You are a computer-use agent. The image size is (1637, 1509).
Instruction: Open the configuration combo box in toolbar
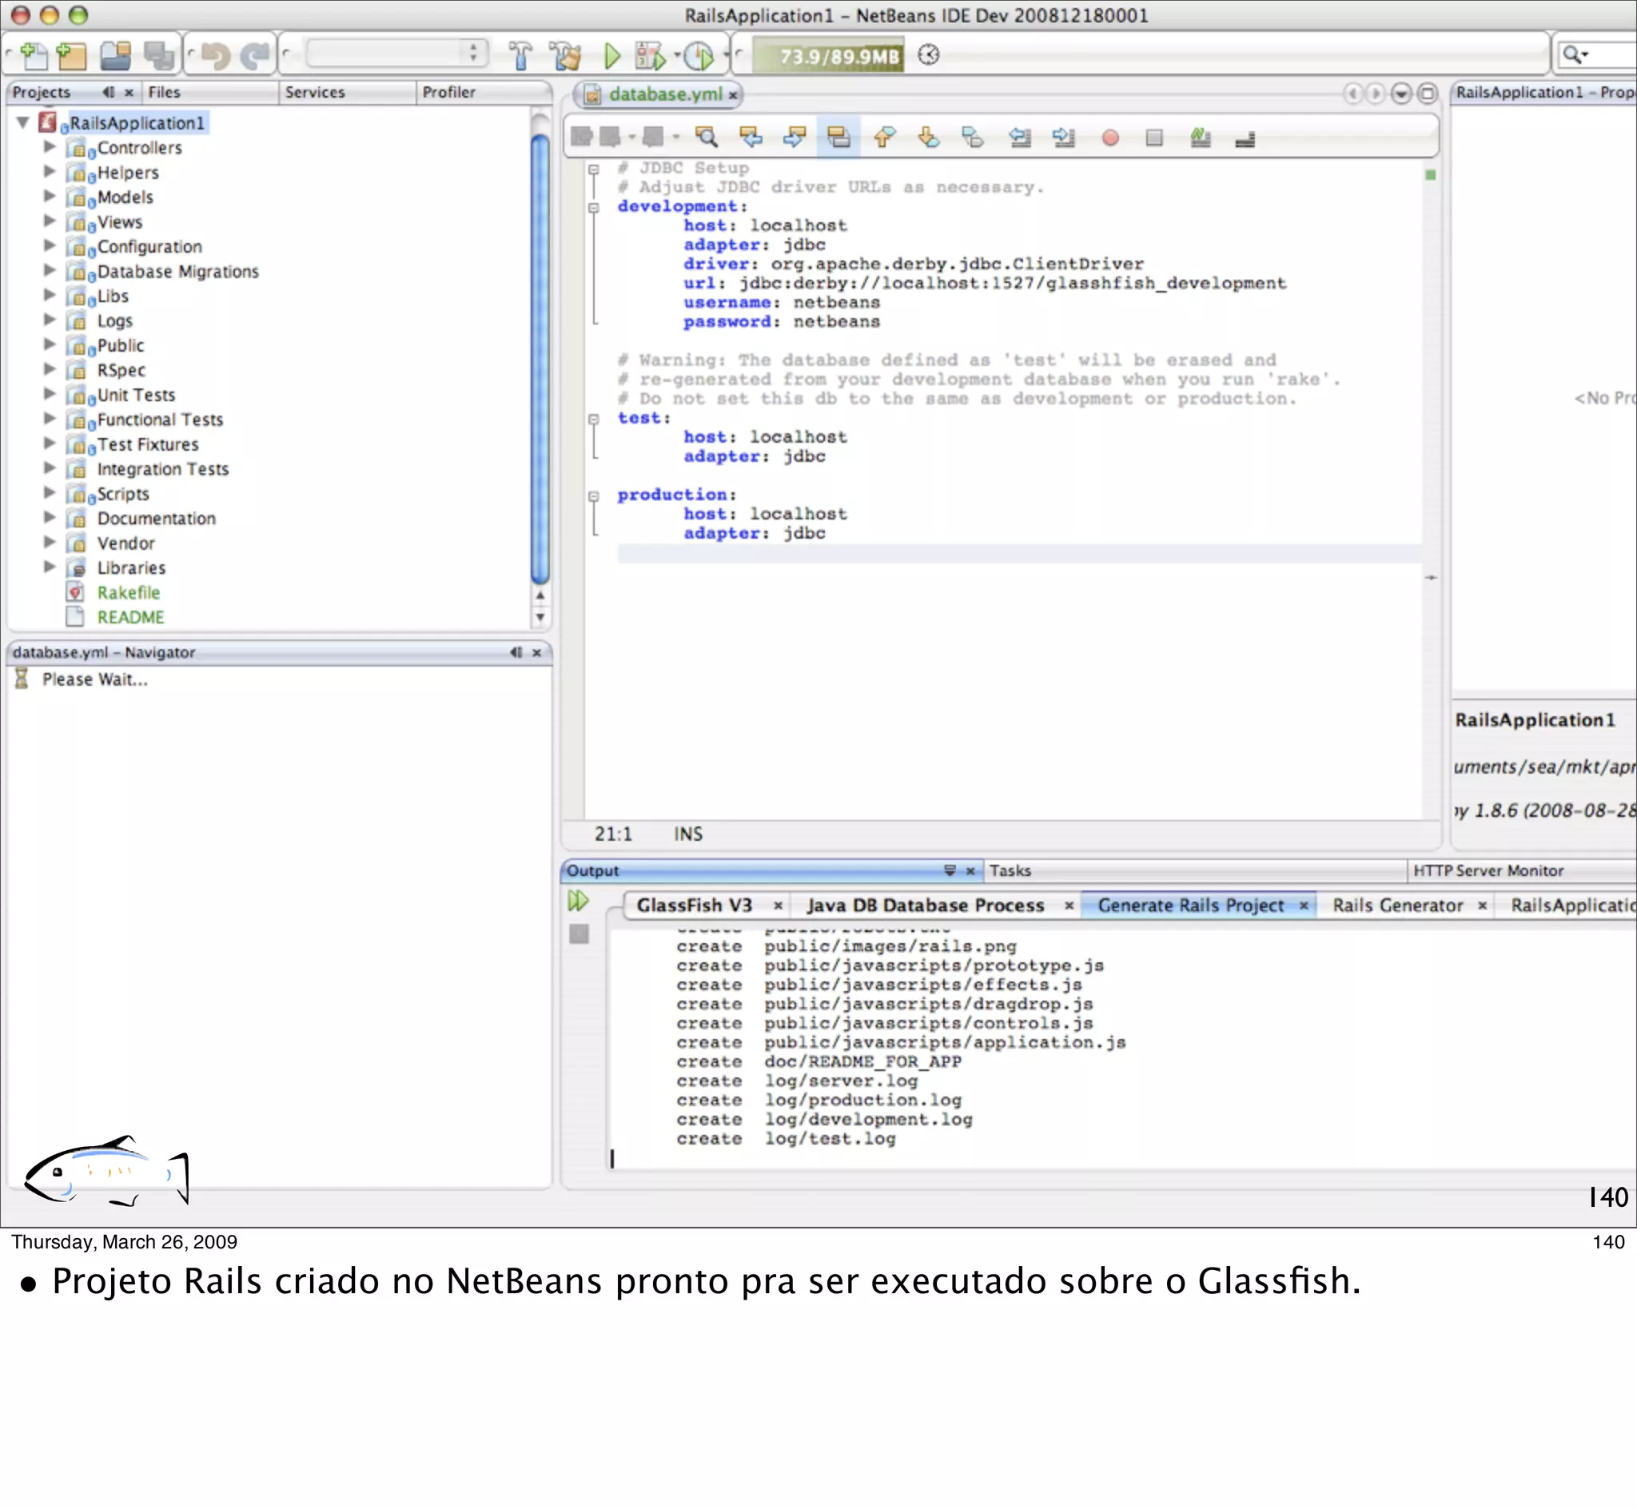pos(396,54)
